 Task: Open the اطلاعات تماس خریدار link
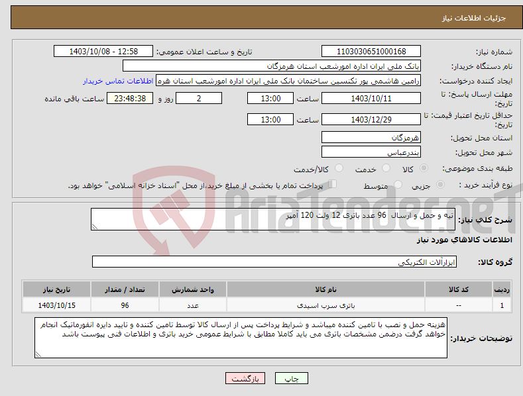[118, 81]
